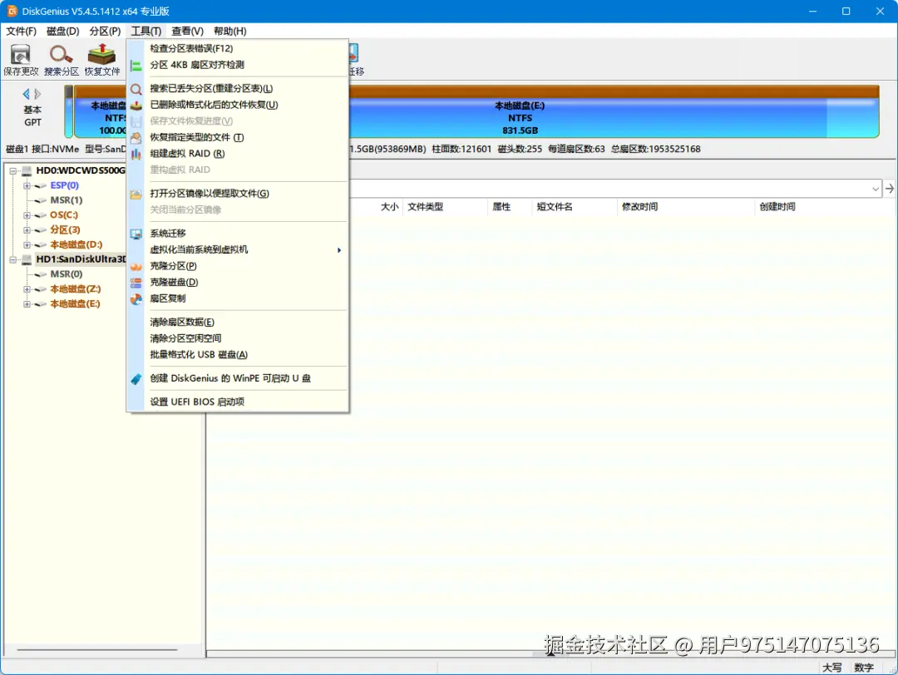898x675 pixels.
Task: Click the go arrow right of path box
Action: coord(890,189)
